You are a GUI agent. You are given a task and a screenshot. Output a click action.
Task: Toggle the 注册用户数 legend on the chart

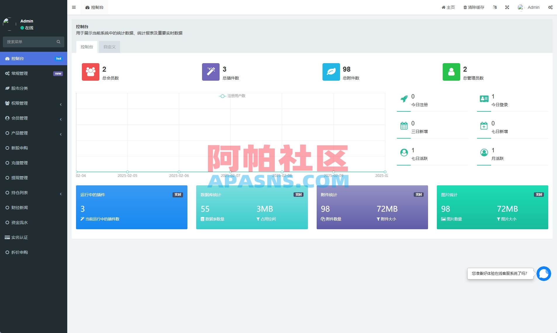(x=232, y=96)
